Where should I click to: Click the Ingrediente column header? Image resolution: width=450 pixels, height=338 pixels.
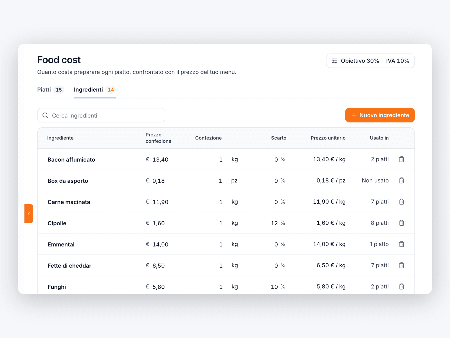[x=60, y=138]
